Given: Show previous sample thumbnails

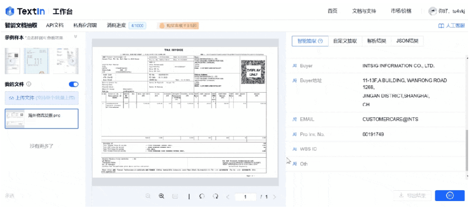Looking at the screenshot, I should click(10, 61).
